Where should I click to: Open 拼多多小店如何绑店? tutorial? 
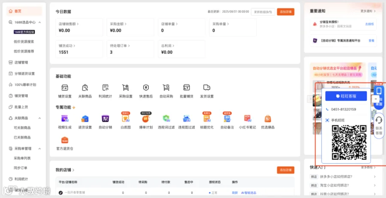[343, 177]
